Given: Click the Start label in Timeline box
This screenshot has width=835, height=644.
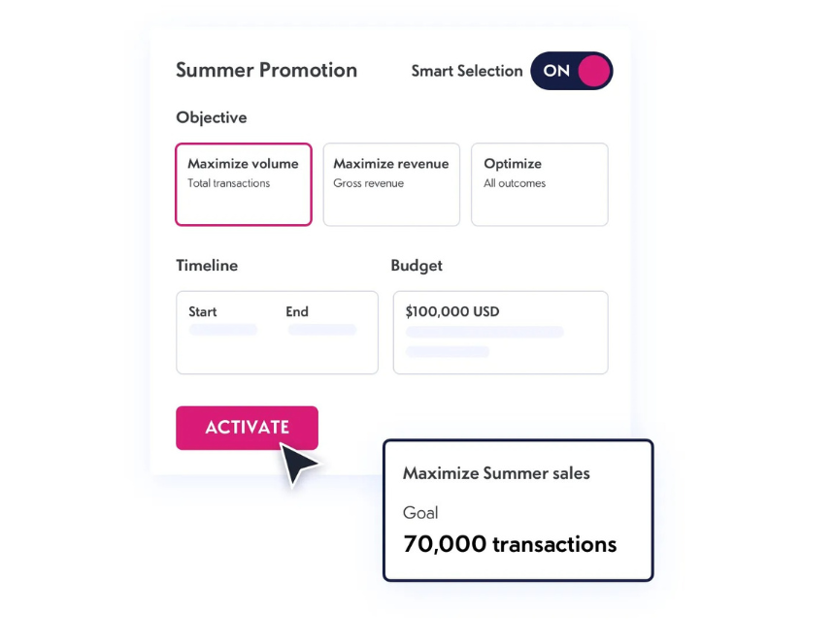Looking at the screenshot, I should 203,311.
